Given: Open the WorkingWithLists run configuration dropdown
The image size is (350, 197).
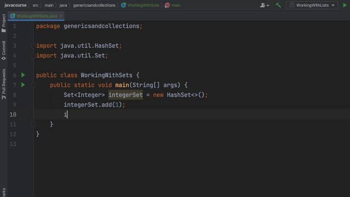Looking at the screenshot, I should pos(312,5).
